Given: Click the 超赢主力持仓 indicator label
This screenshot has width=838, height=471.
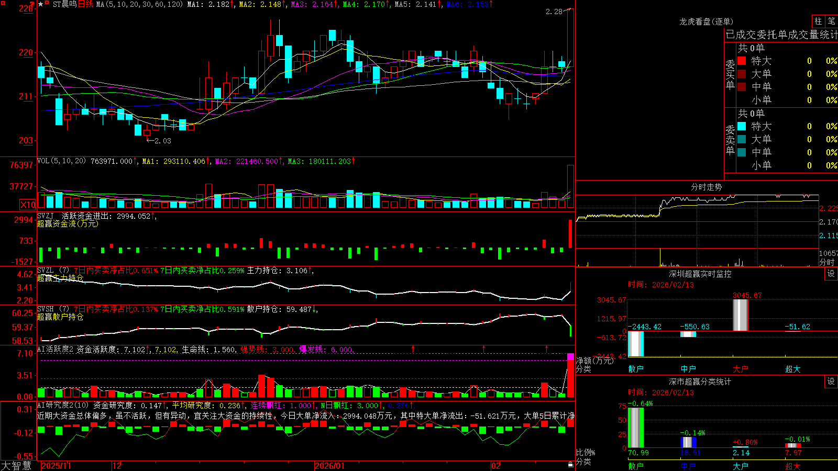Looking at the screenshot, I should pos(60,278).
